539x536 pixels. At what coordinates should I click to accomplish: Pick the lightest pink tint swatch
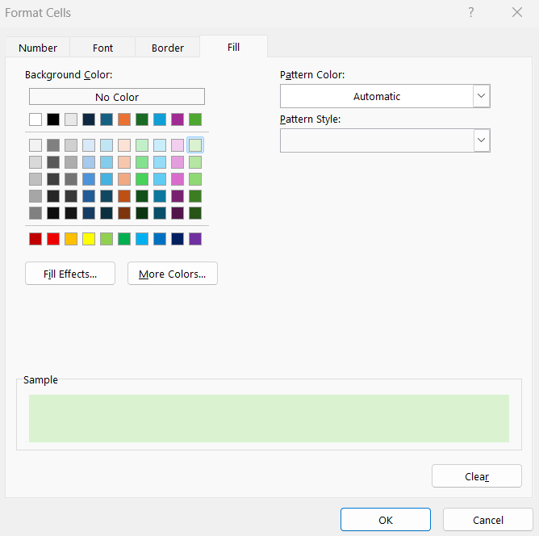[x=178, y=145]
